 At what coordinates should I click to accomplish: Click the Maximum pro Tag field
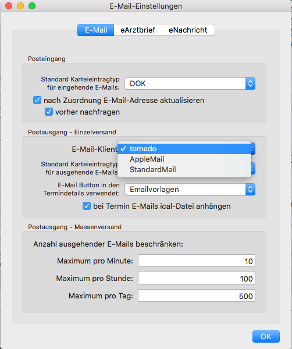click(x=197, y=295)
